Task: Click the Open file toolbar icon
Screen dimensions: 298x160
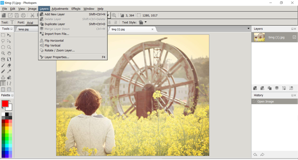Action: (10, 15)
